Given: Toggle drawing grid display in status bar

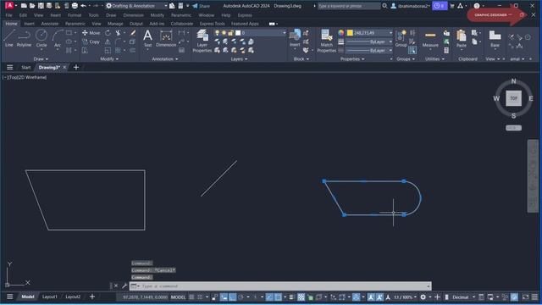Looking at the screenshot, I should [x=191, y=297].
